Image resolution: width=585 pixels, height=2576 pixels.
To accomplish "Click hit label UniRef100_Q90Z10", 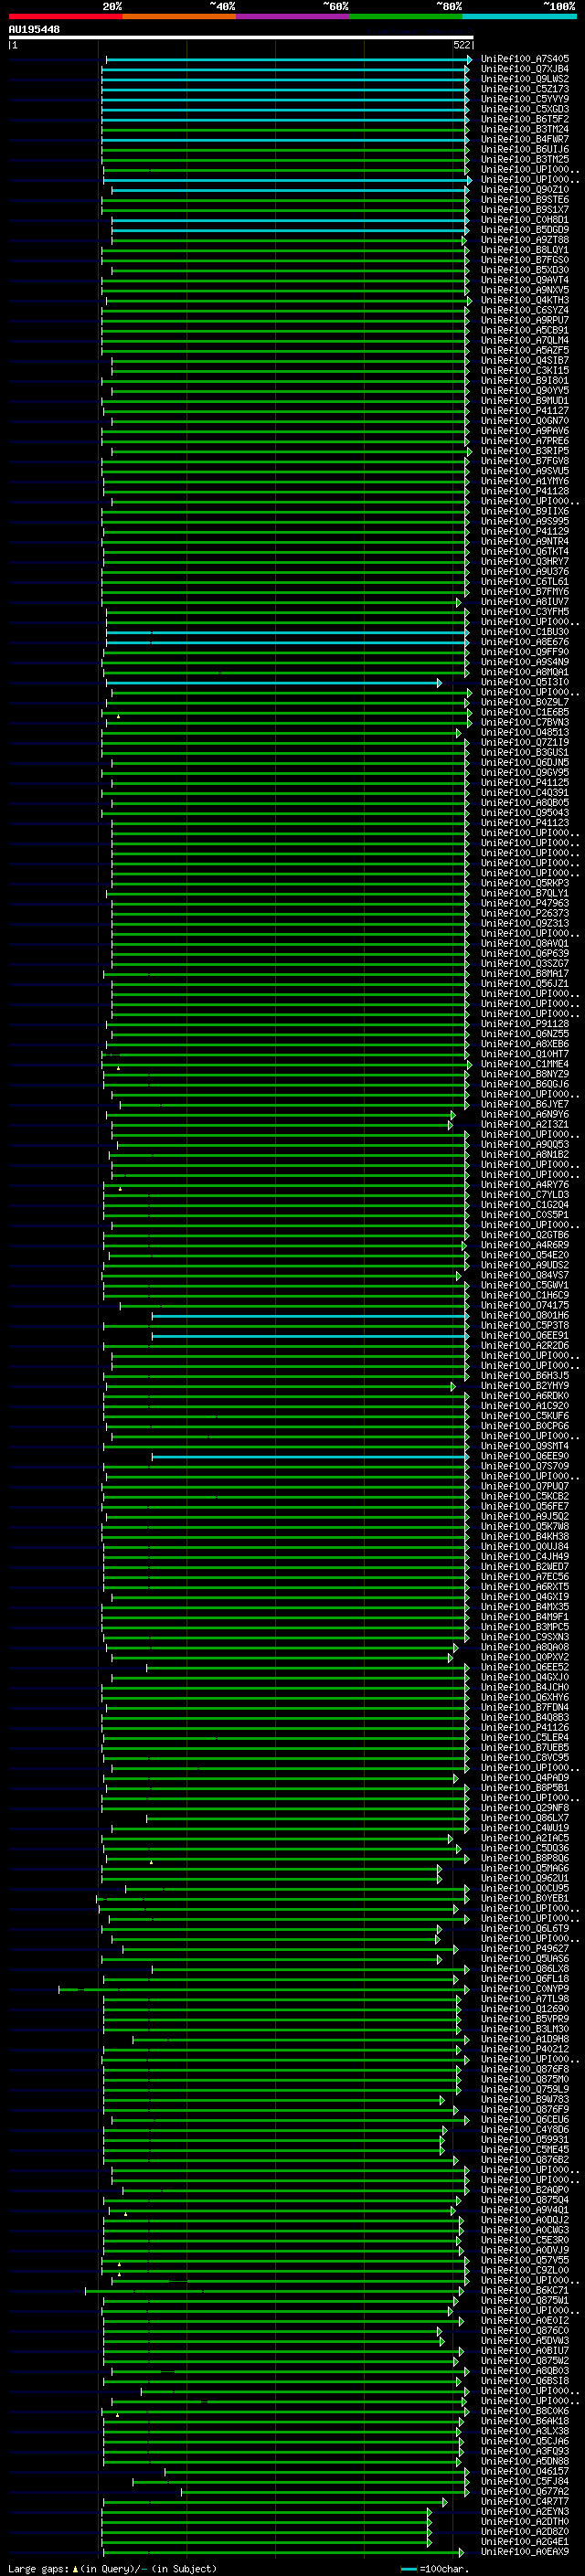I will tap(525, 190).
